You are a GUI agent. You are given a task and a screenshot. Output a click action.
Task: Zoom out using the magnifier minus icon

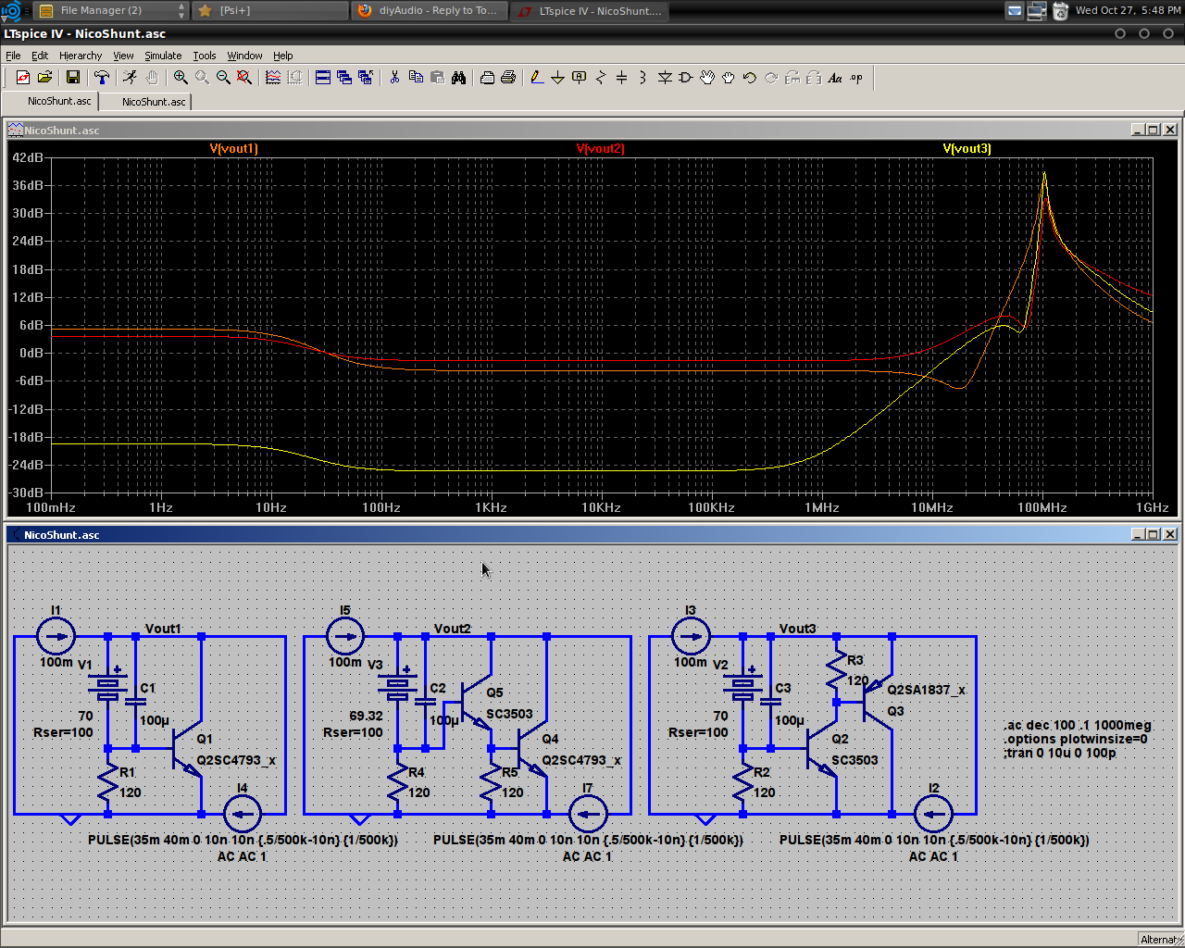pyautogui.click(x=223, y=78)
